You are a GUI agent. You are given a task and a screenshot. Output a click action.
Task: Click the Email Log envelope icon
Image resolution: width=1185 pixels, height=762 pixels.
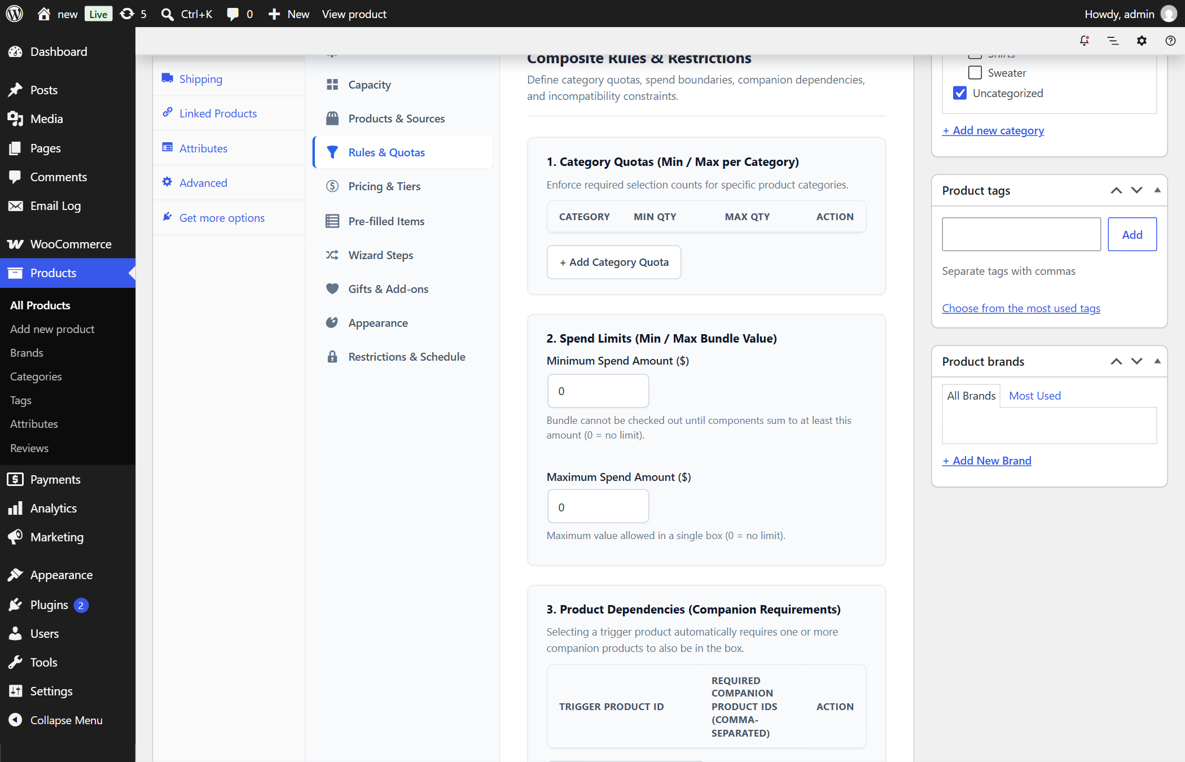(15, 205)
